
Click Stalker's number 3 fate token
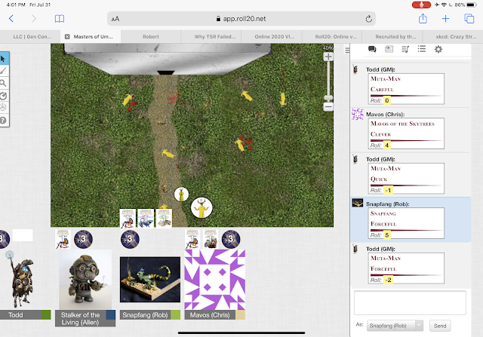(x=83, y=239)
